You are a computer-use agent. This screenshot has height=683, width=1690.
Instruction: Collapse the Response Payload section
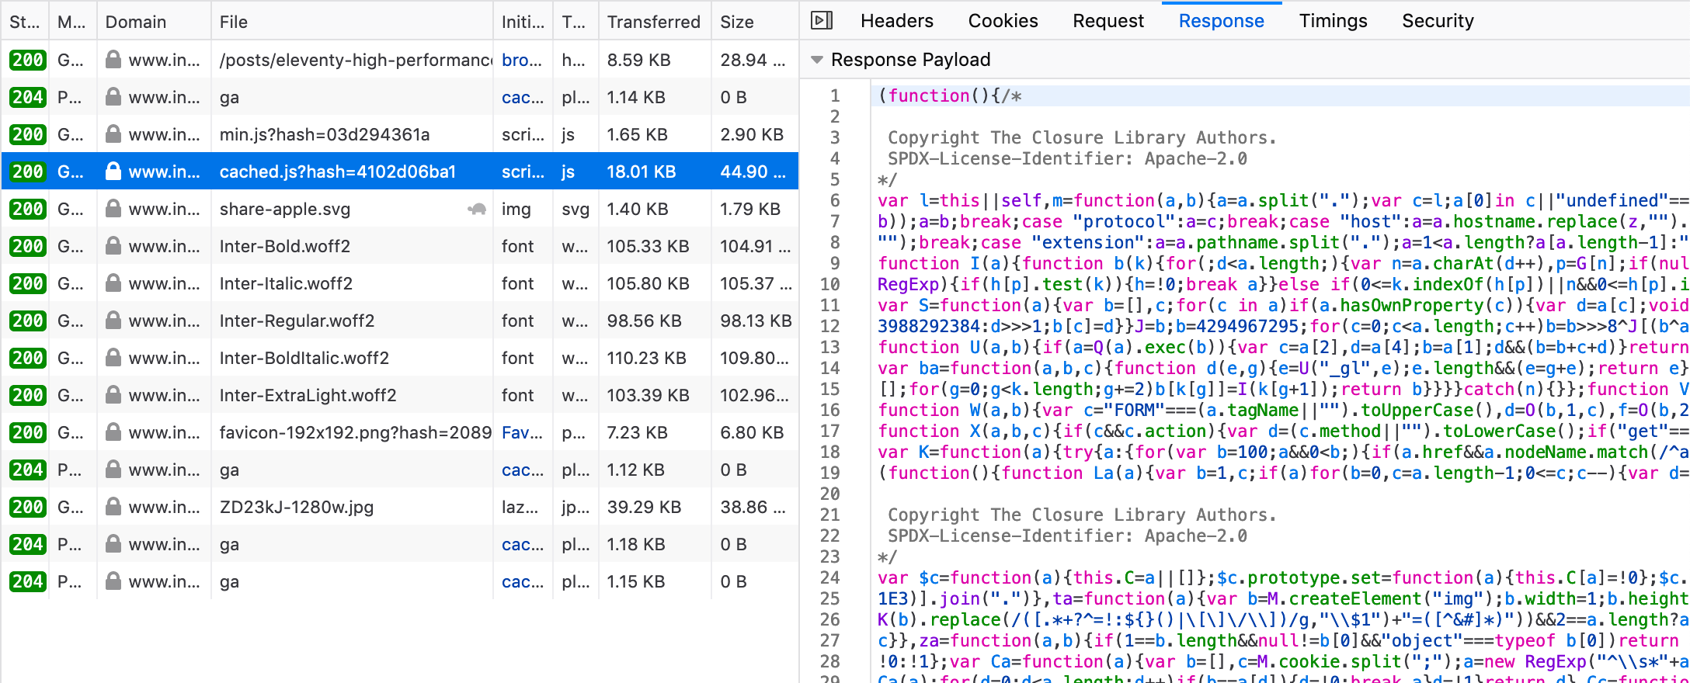tap(816, 60)
